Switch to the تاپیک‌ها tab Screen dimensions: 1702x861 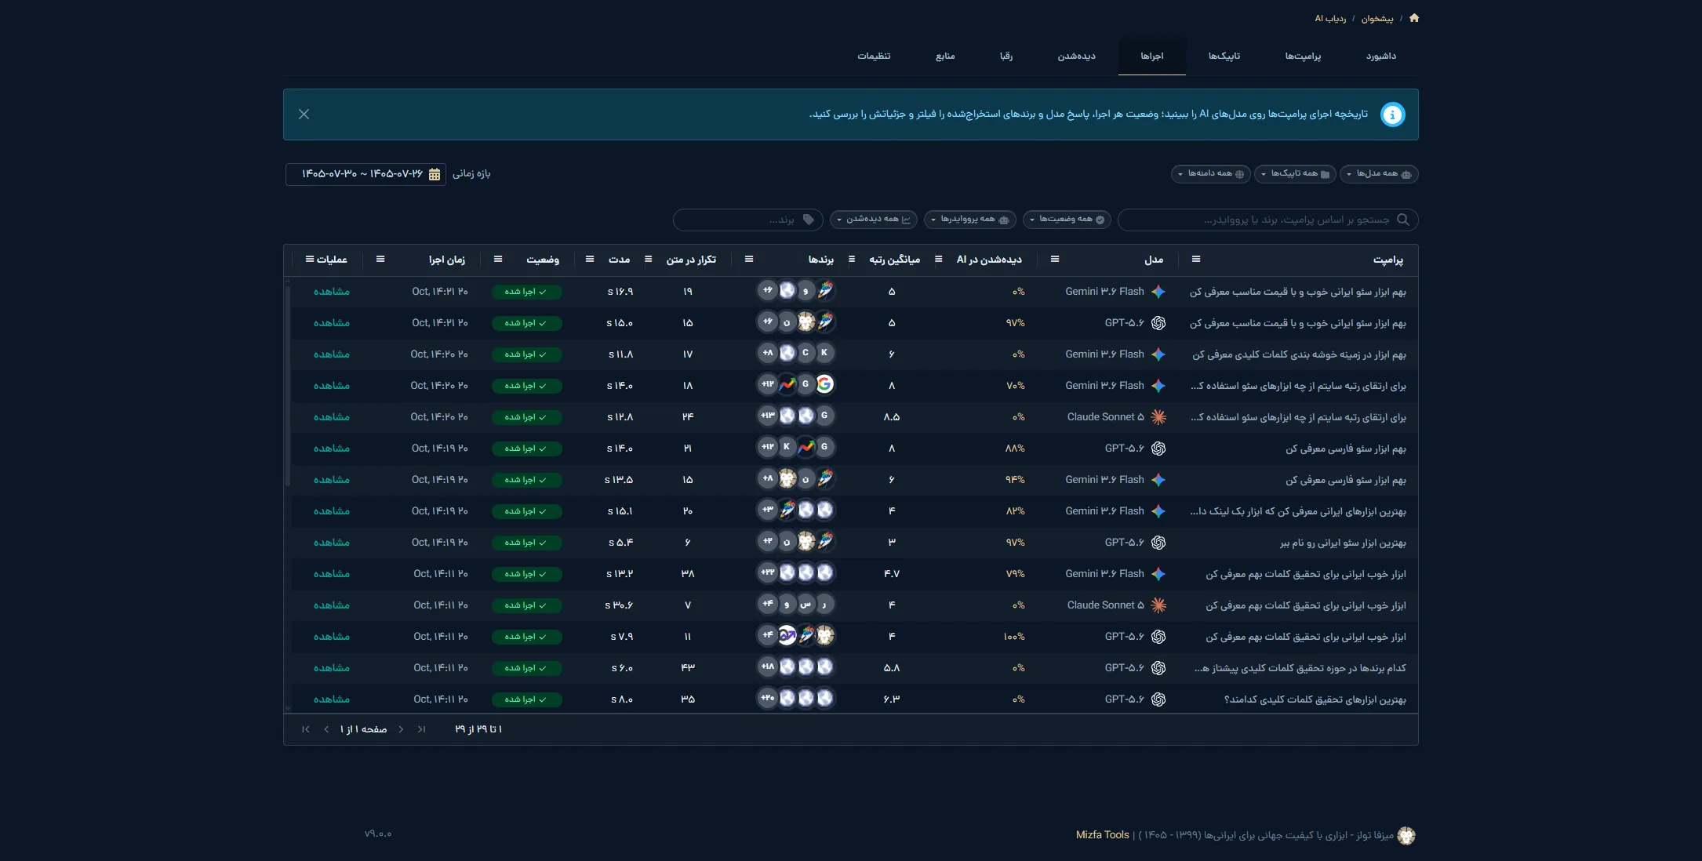coord(1224,56)
